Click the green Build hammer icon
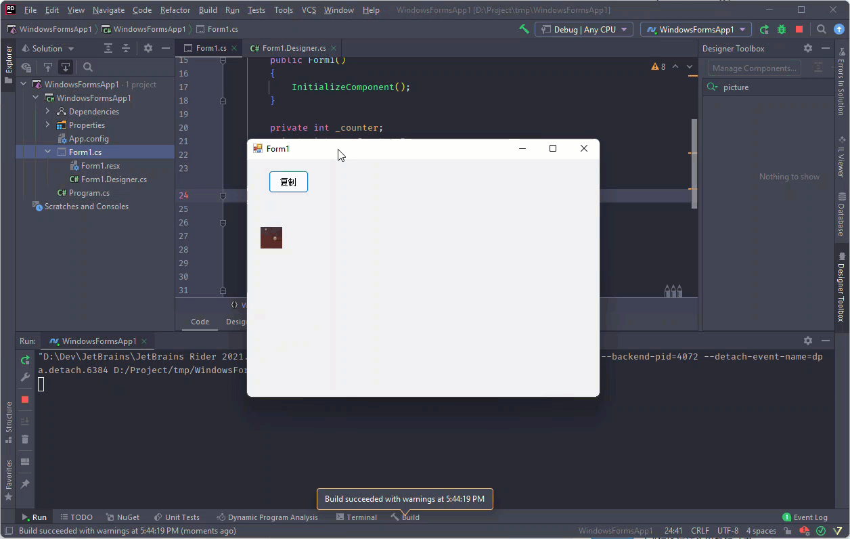Image resolution: width=850 pixels, height=539 pixels. [524, 29]
